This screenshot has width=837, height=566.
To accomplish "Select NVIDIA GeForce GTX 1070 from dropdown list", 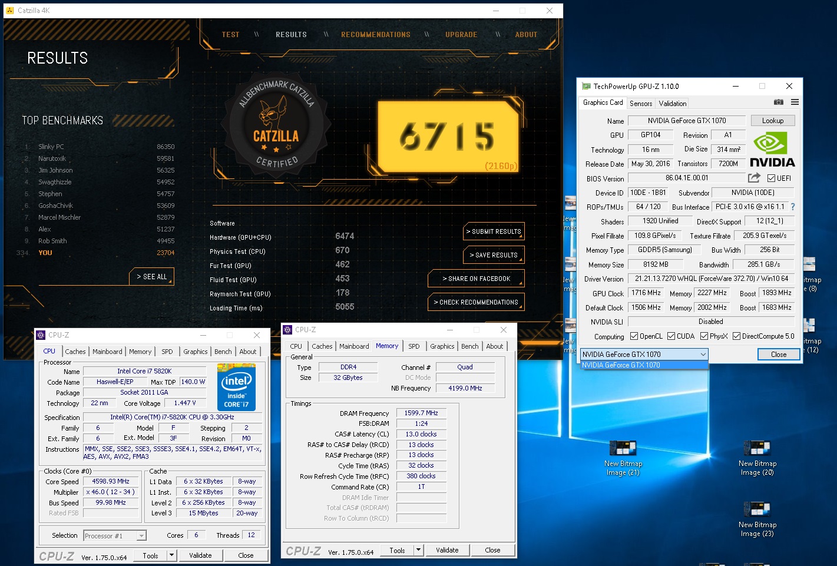I will click(644, 365).
